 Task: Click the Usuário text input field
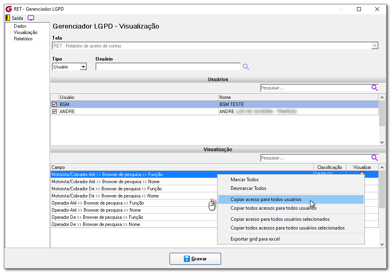(168, 67)
